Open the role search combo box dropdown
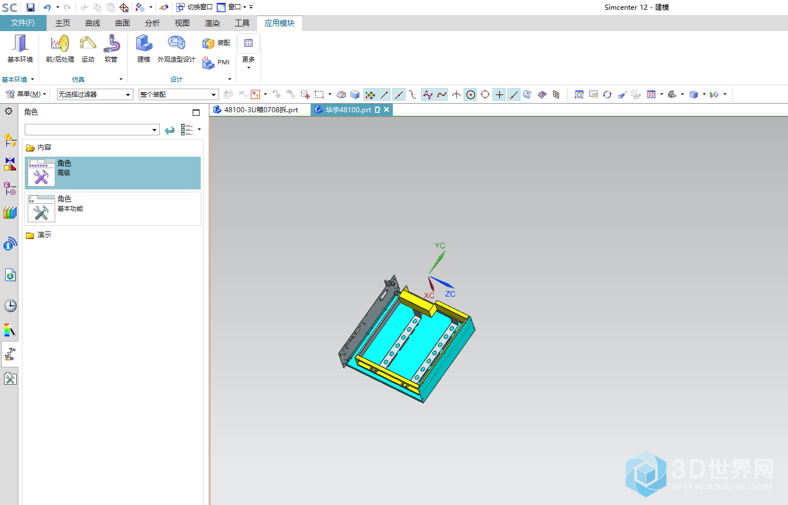The height and width of the screenshot is (505, 788). pyautogui.click(x=155, y=130)
